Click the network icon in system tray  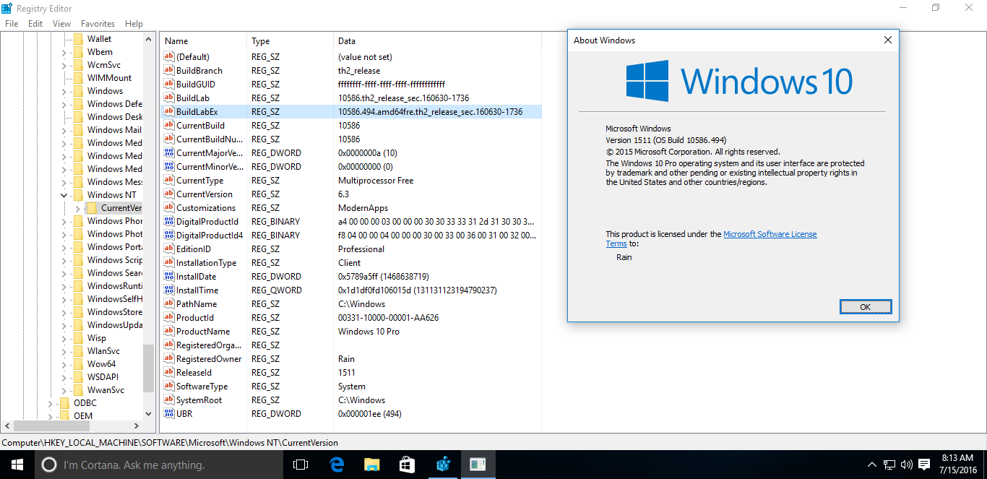(888, 465)
